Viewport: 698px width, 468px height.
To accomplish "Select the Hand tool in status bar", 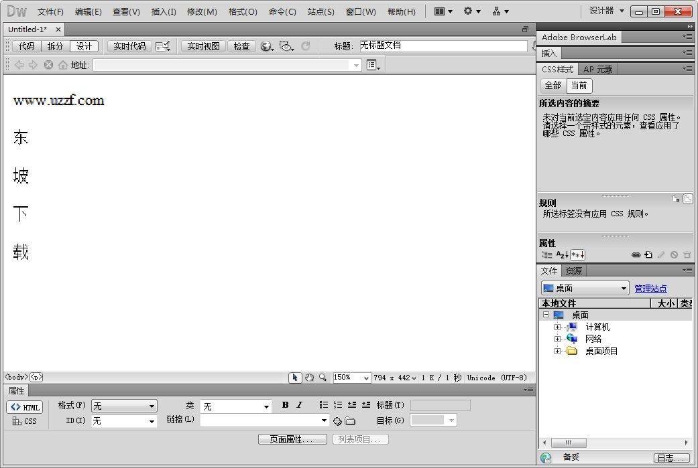I will coord(309,378).
